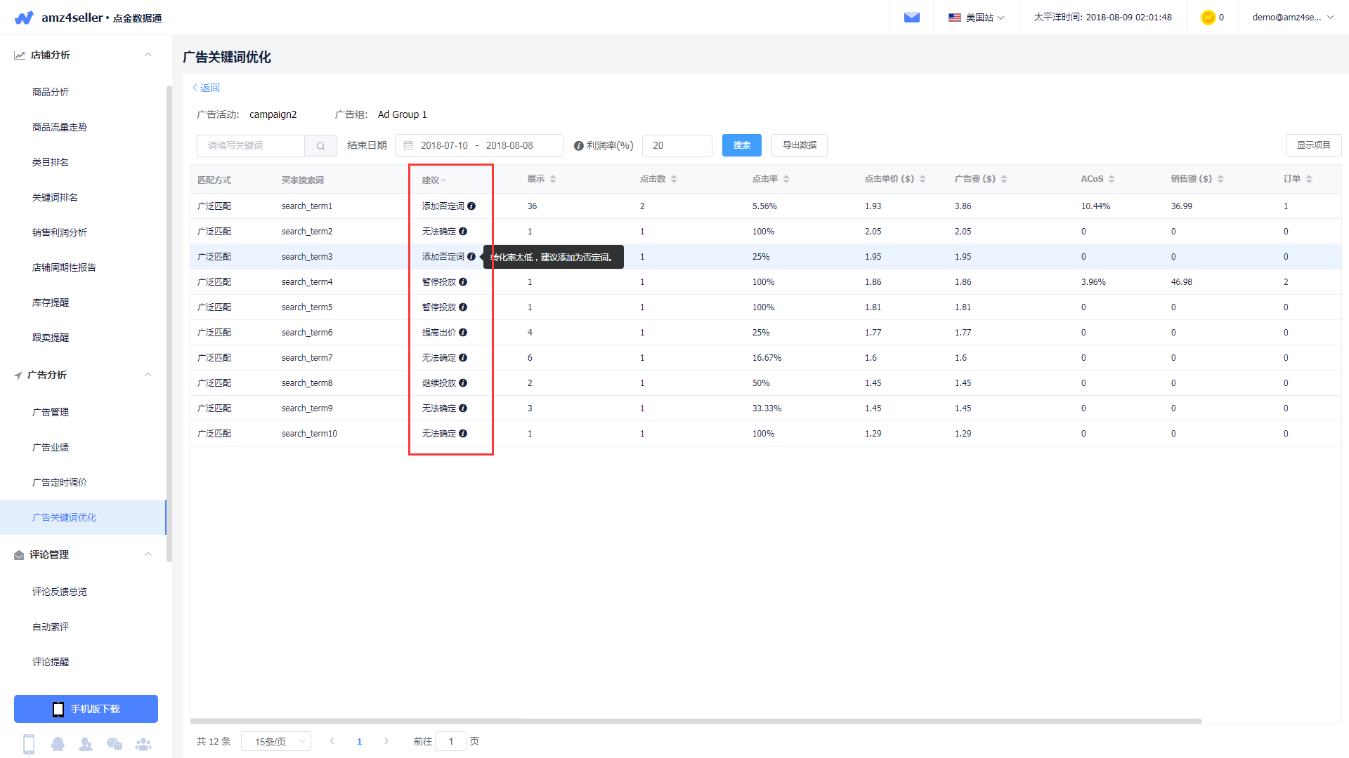Open the mail envelope icon in header

pos(911,18)
